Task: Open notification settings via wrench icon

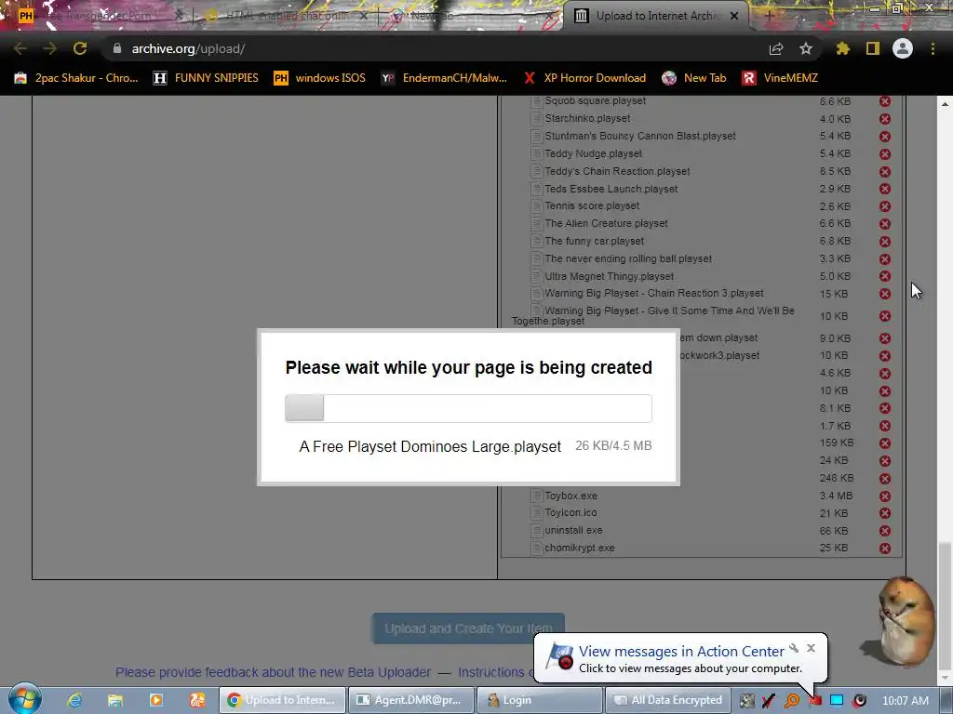Action: pos(794,648)
